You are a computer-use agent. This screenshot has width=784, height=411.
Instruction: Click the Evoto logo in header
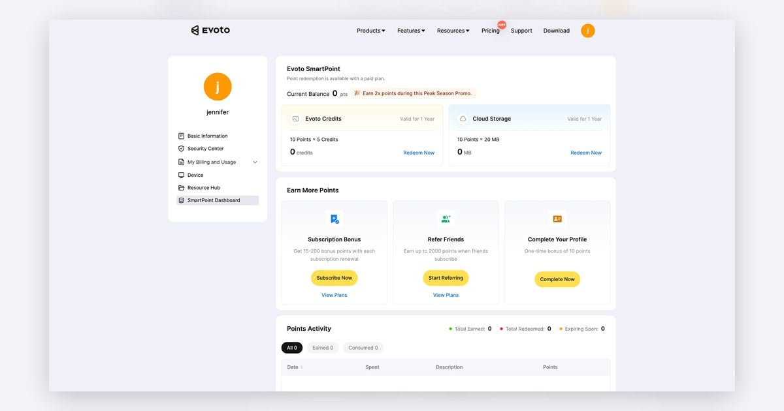[210, 30]
